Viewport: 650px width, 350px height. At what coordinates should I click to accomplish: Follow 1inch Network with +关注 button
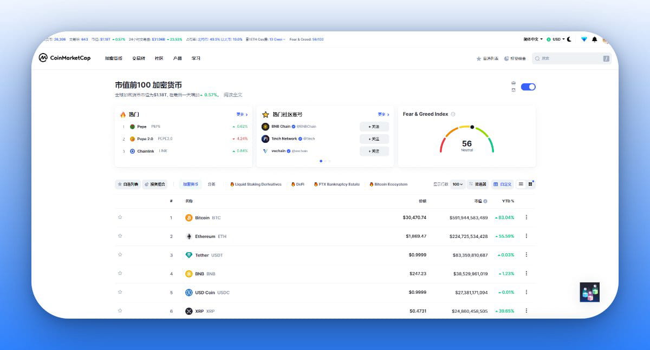[x=374, y=139]
